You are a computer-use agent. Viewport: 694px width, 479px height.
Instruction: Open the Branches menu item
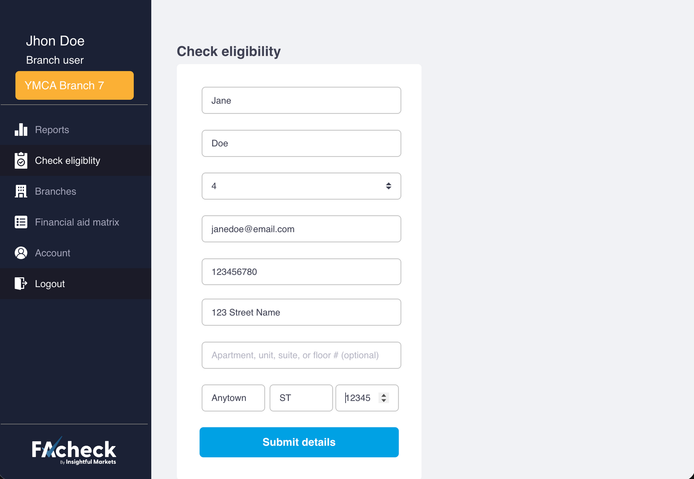[56, 191]
